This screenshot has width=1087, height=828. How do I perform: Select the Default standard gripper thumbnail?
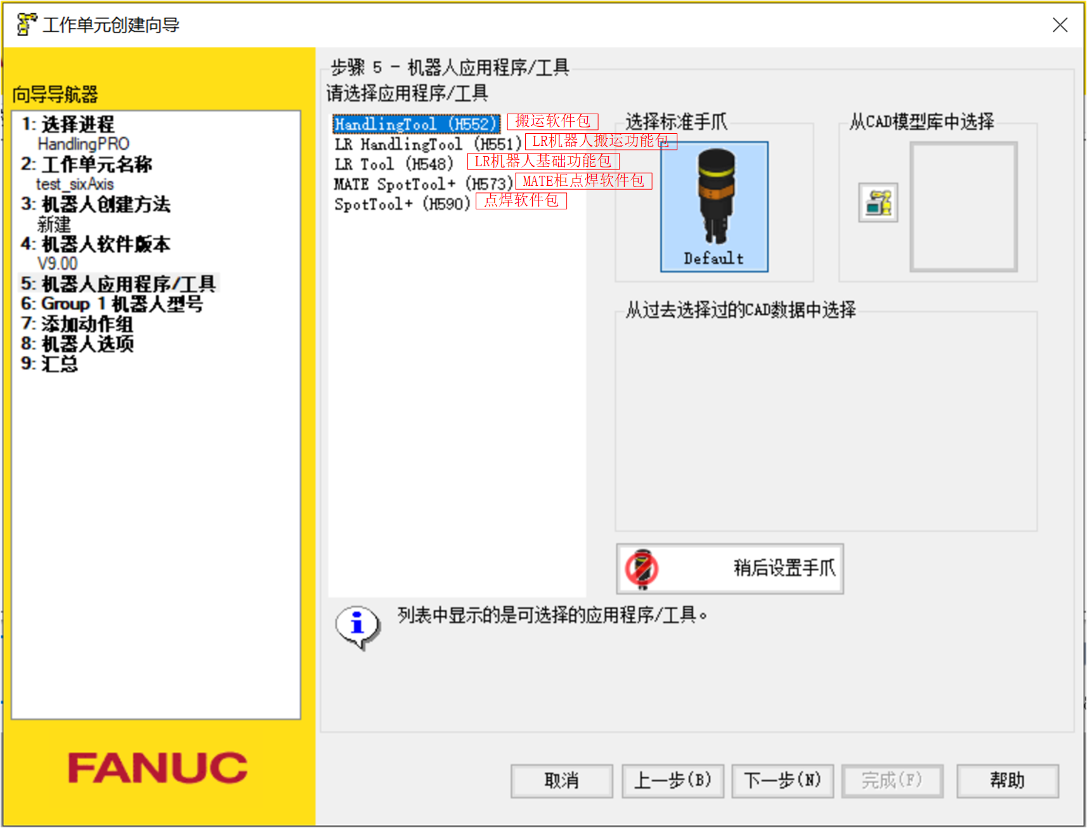[713, 206]
